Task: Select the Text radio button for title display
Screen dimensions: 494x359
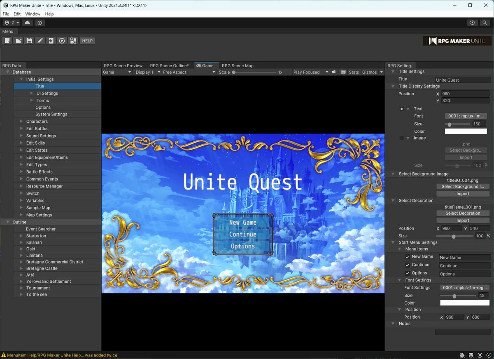Action: point(401,109)
